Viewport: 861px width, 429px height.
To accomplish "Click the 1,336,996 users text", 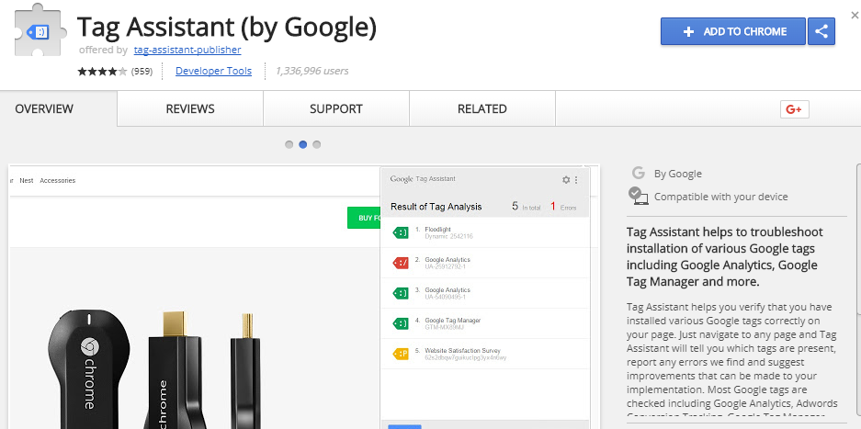I will (x=312, y=71).
